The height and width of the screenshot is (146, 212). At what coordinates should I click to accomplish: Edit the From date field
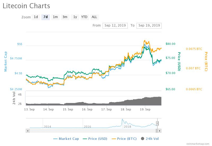(115, 25)
